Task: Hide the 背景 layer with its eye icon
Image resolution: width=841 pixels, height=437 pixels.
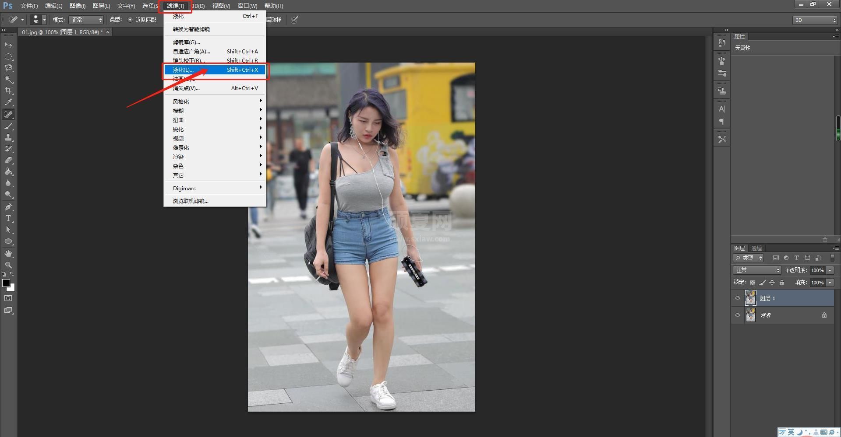Action: click(738, 315)
